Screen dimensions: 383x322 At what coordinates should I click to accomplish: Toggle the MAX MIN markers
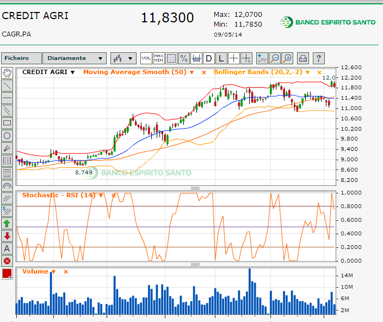[x=159, y=58]
